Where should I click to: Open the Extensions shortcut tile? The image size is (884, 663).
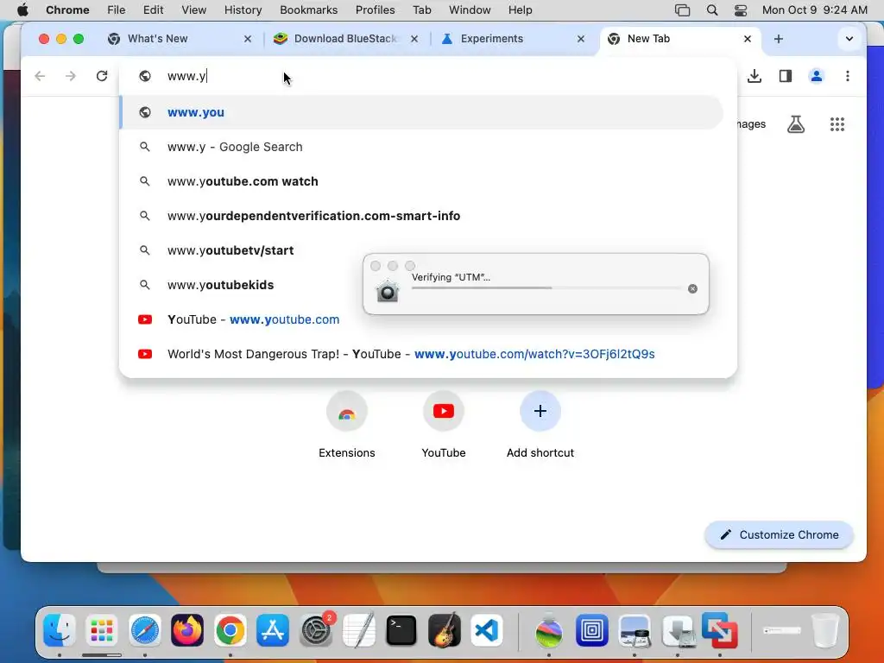pyautogui.click(x=347, y=425)
